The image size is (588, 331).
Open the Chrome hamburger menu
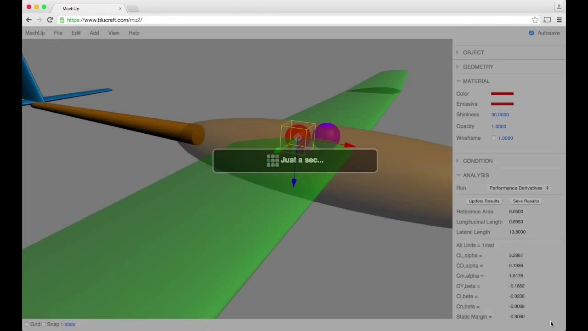(559, 20)
